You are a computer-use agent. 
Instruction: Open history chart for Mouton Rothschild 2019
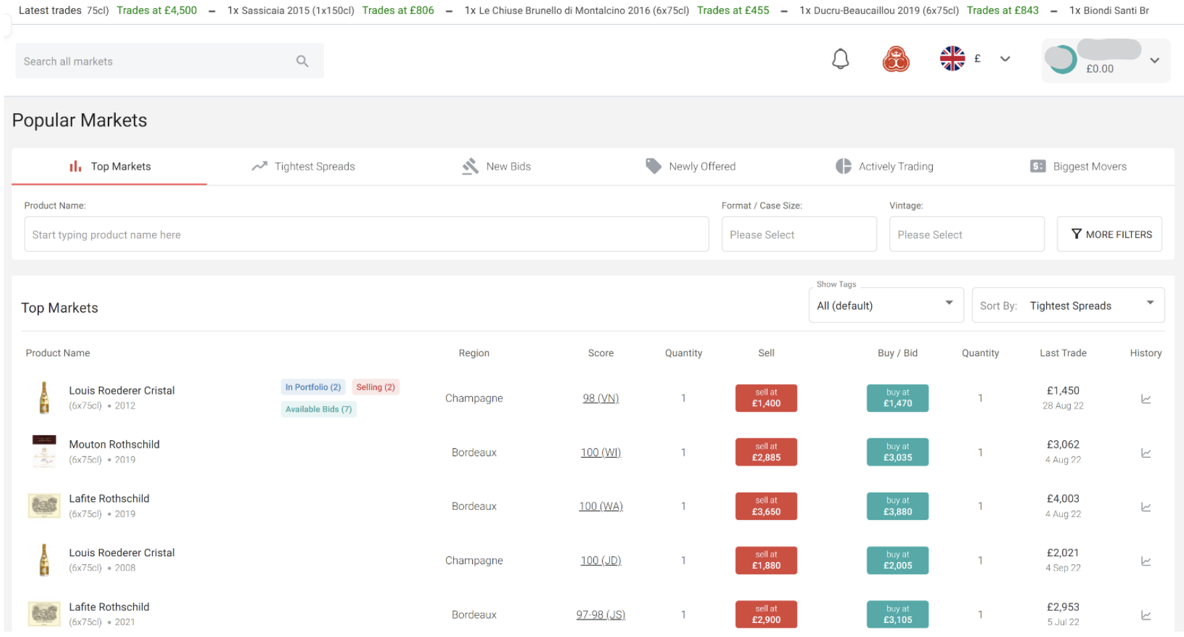1146,453
